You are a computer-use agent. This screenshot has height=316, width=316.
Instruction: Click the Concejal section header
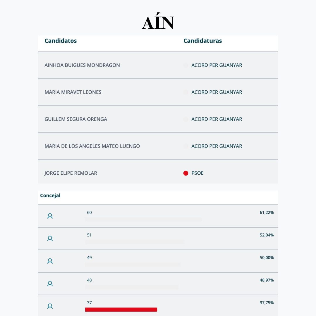click(x=50, y=195)
